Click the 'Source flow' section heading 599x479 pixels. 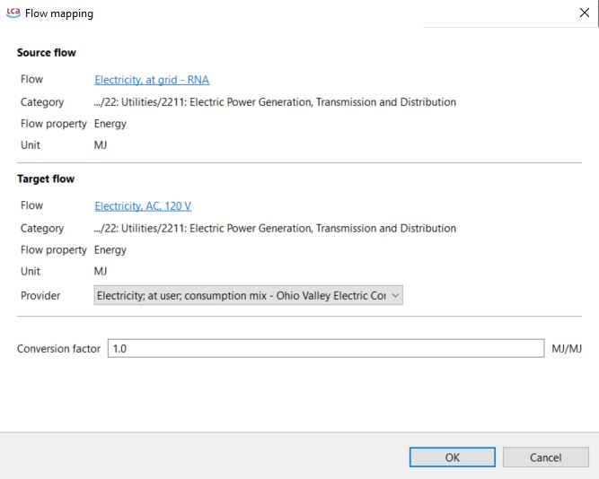pyautogui.click(x=47, y=53)
